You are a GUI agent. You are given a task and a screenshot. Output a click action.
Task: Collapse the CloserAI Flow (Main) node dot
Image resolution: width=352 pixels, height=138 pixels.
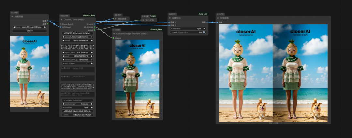(62, 19)
